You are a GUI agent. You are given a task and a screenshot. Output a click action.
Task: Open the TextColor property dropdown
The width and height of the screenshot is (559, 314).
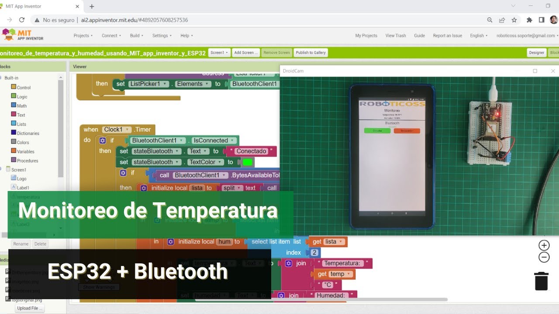219,162
